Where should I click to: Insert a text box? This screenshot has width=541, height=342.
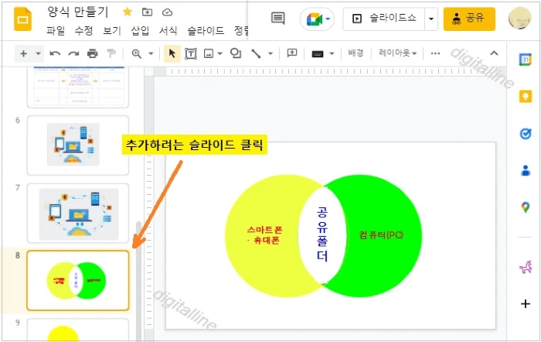pyautogui.click(x=191, y=53)
